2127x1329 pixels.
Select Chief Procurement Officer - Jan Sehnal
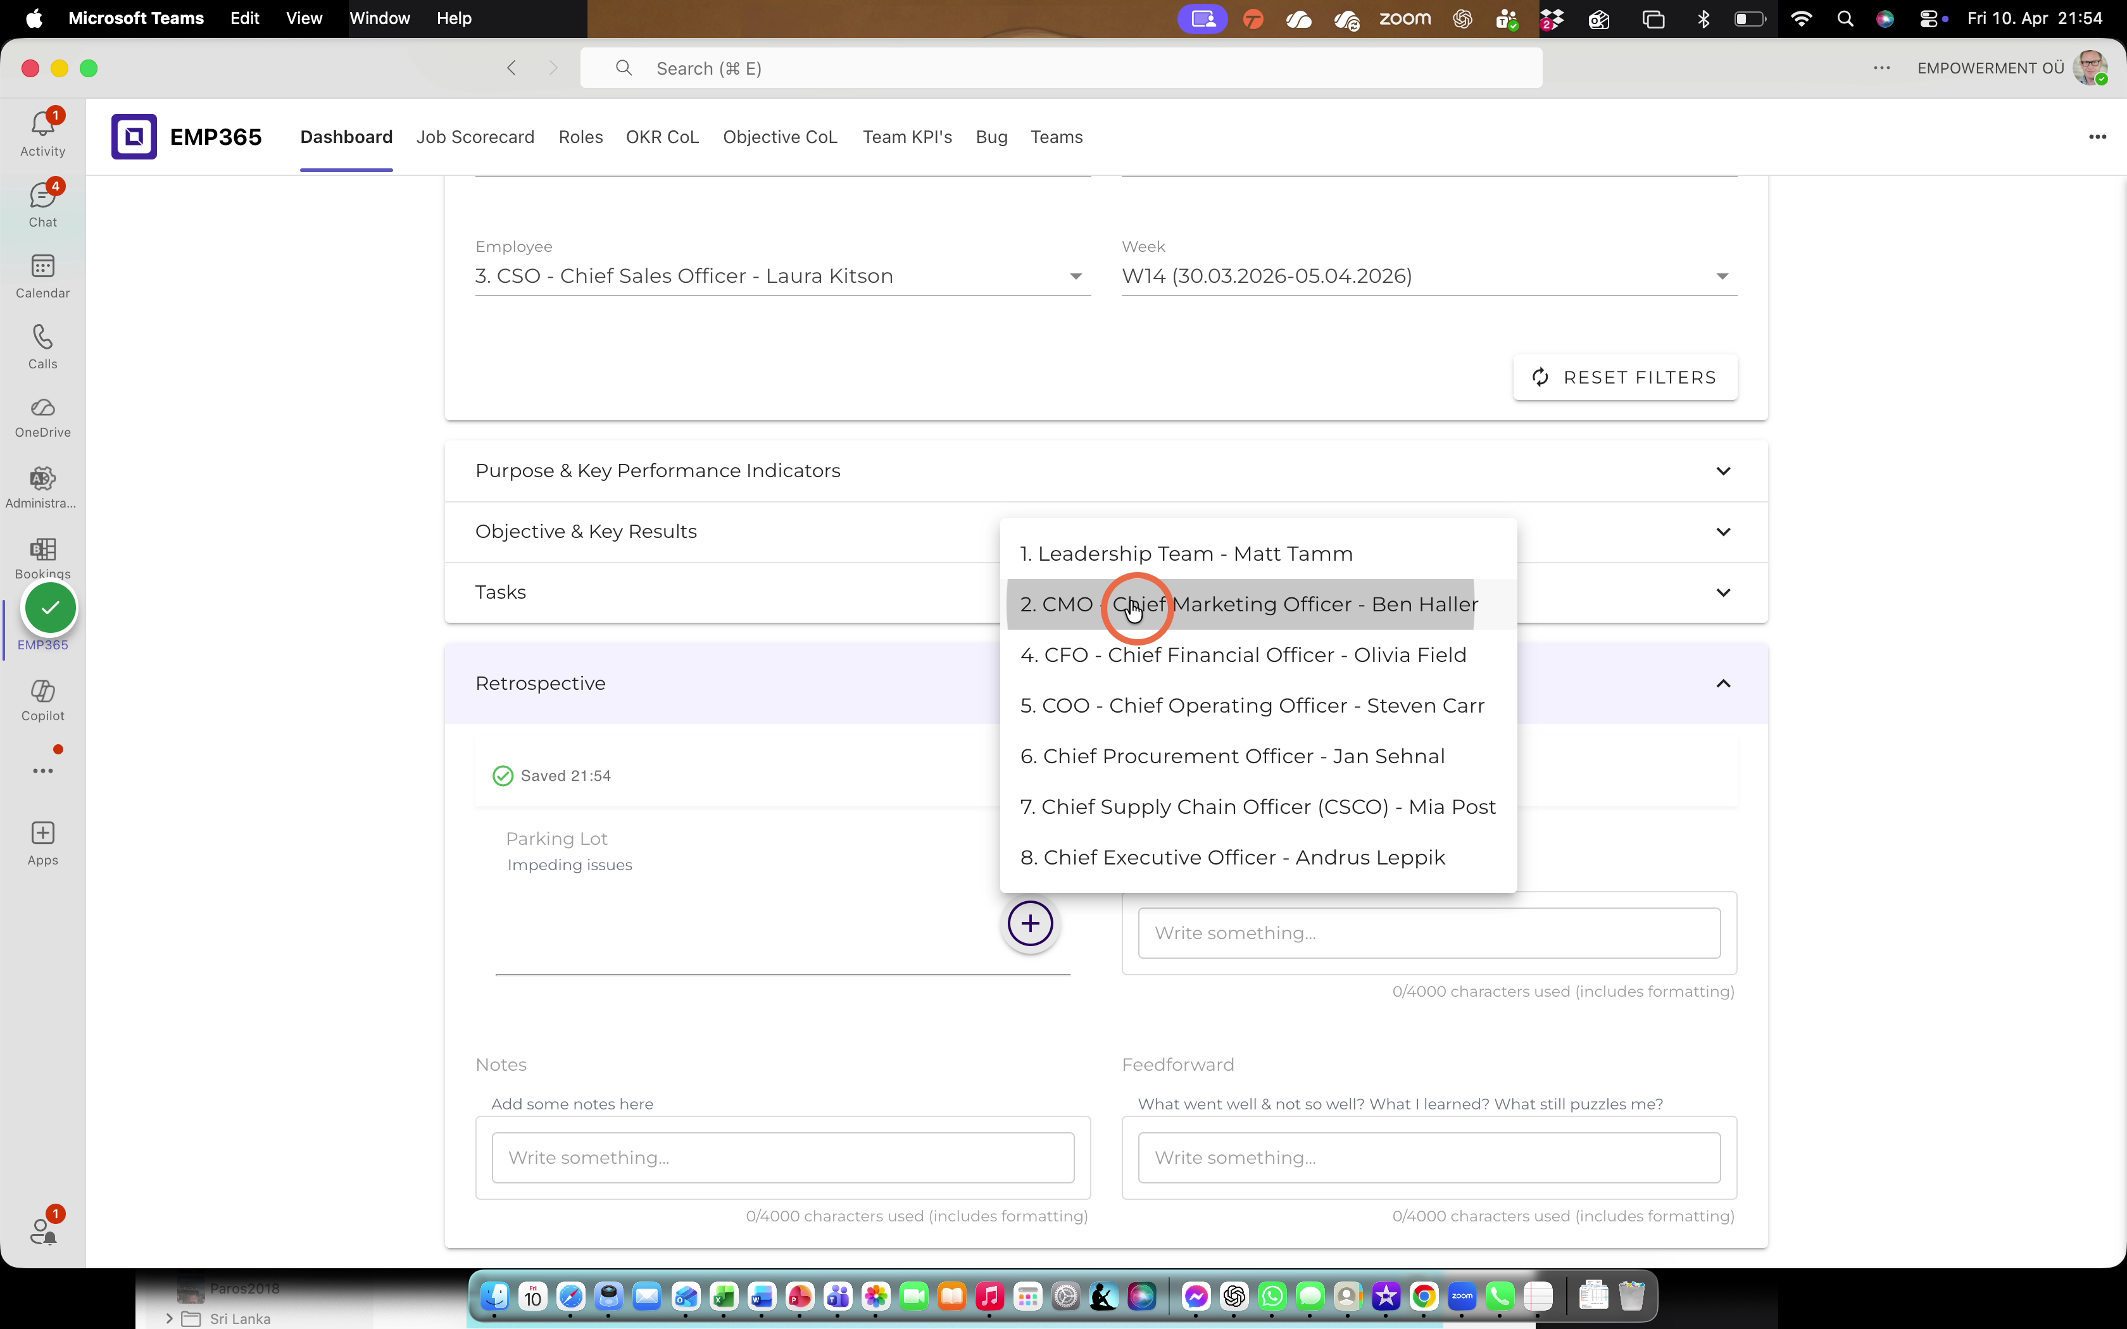pos(1258,756)
